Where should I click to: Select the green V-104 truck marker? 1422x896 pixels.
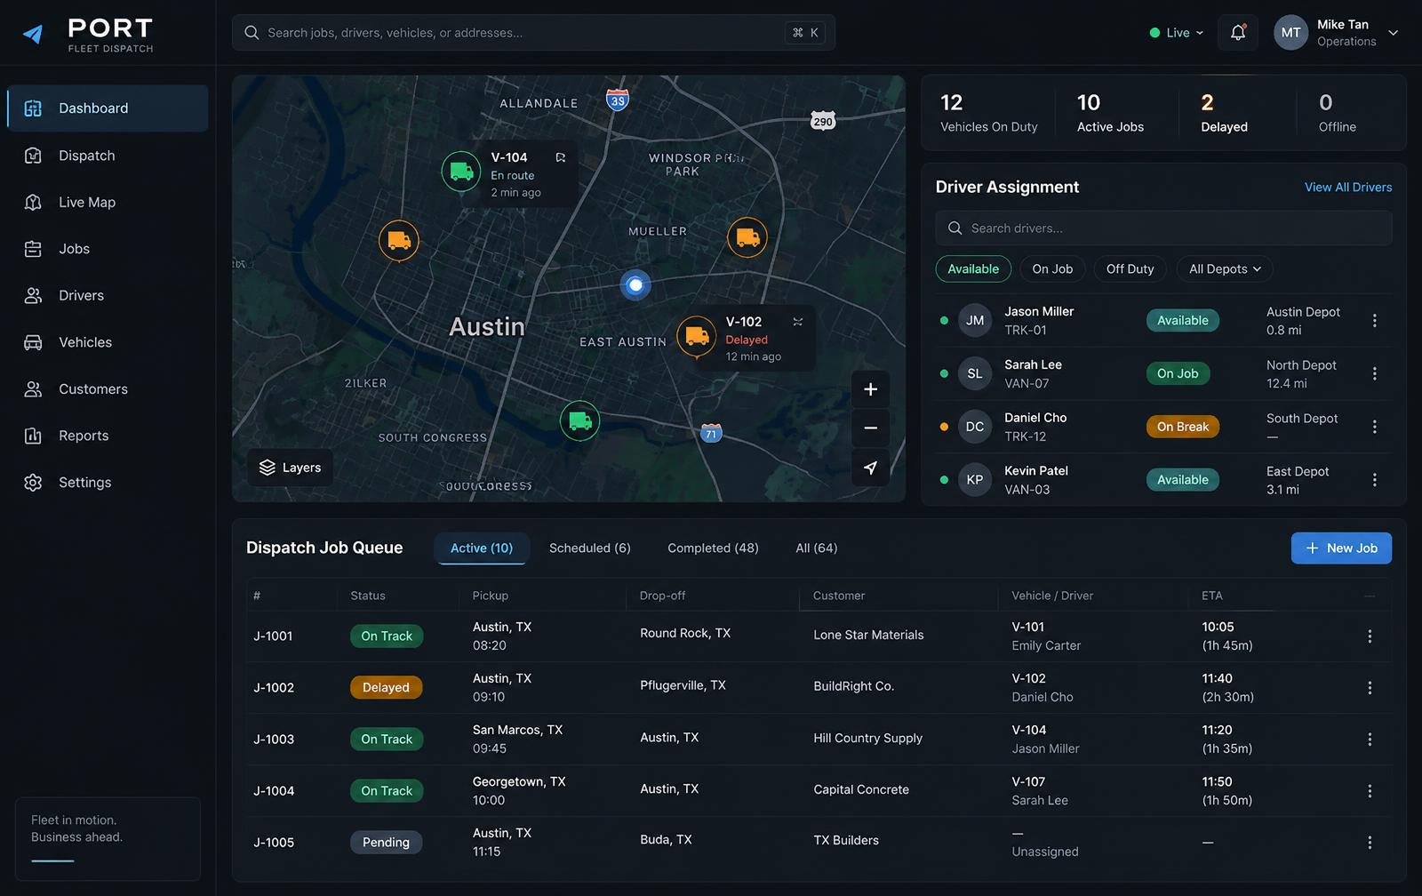461,172
